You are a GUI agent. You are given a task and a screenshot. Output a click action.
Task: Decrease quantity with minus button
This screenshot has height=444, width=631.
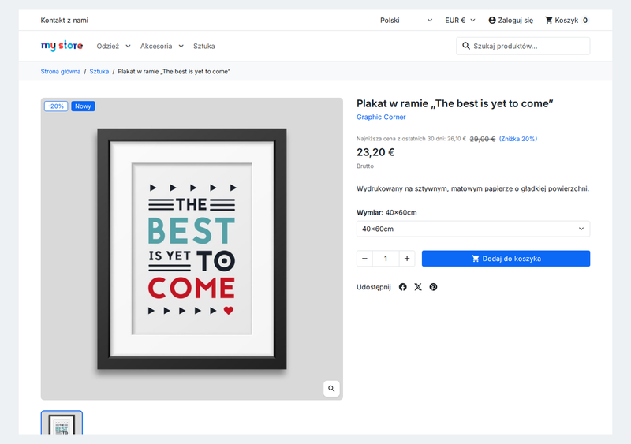point(364,259)
